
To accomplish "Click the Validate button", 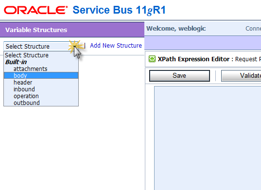I will click(x=241, y=76).
